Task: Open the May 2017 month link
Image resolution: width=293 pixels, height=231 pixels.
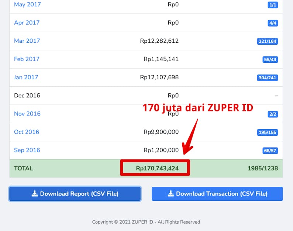Action: pos(27,4)
